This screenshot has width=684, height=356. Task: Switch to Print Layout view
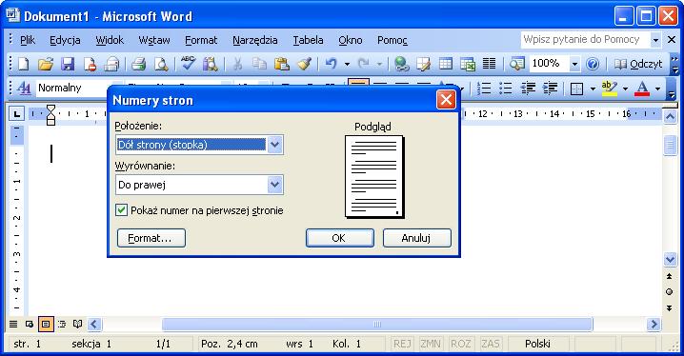pos(46,325)
